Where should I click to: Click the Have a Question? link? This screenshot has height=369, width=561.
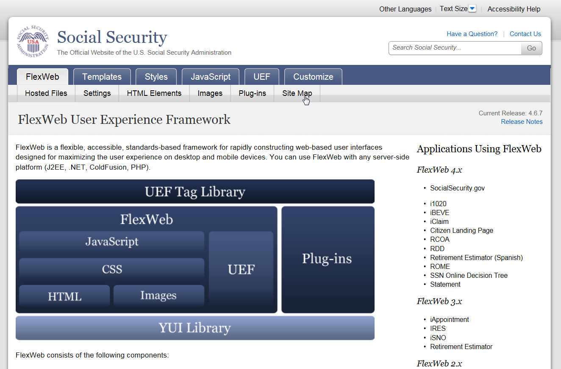tap(472, 34)
